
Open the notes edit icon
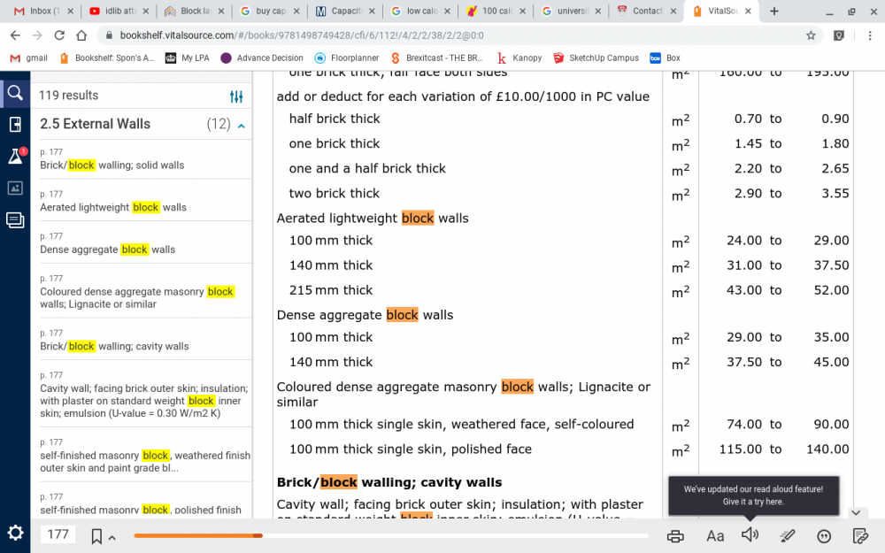(859, 535)
